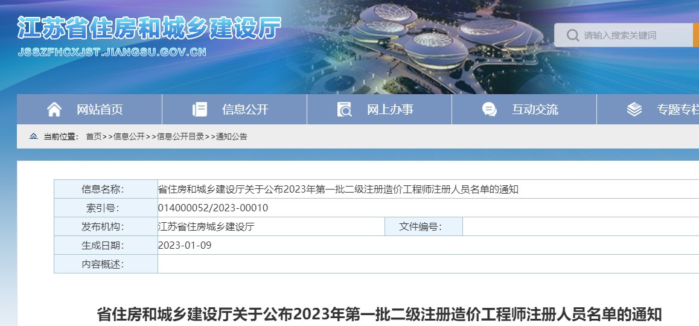This screenshot has width=699, height=326.
Task: Open the 信息公开 navigation menu item
Action: coord(245,109)
